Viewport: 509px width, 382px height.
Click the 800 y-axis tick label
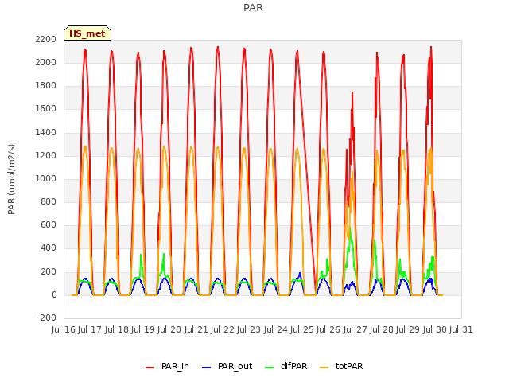coord(49,201)
